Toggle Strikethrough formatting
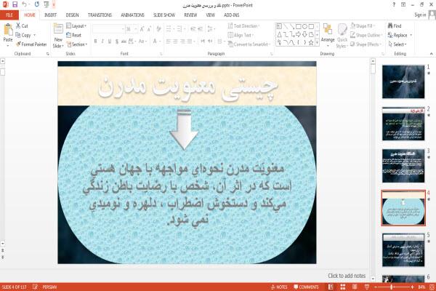Screen dimensions: 436x291 (x=124, y=41)
